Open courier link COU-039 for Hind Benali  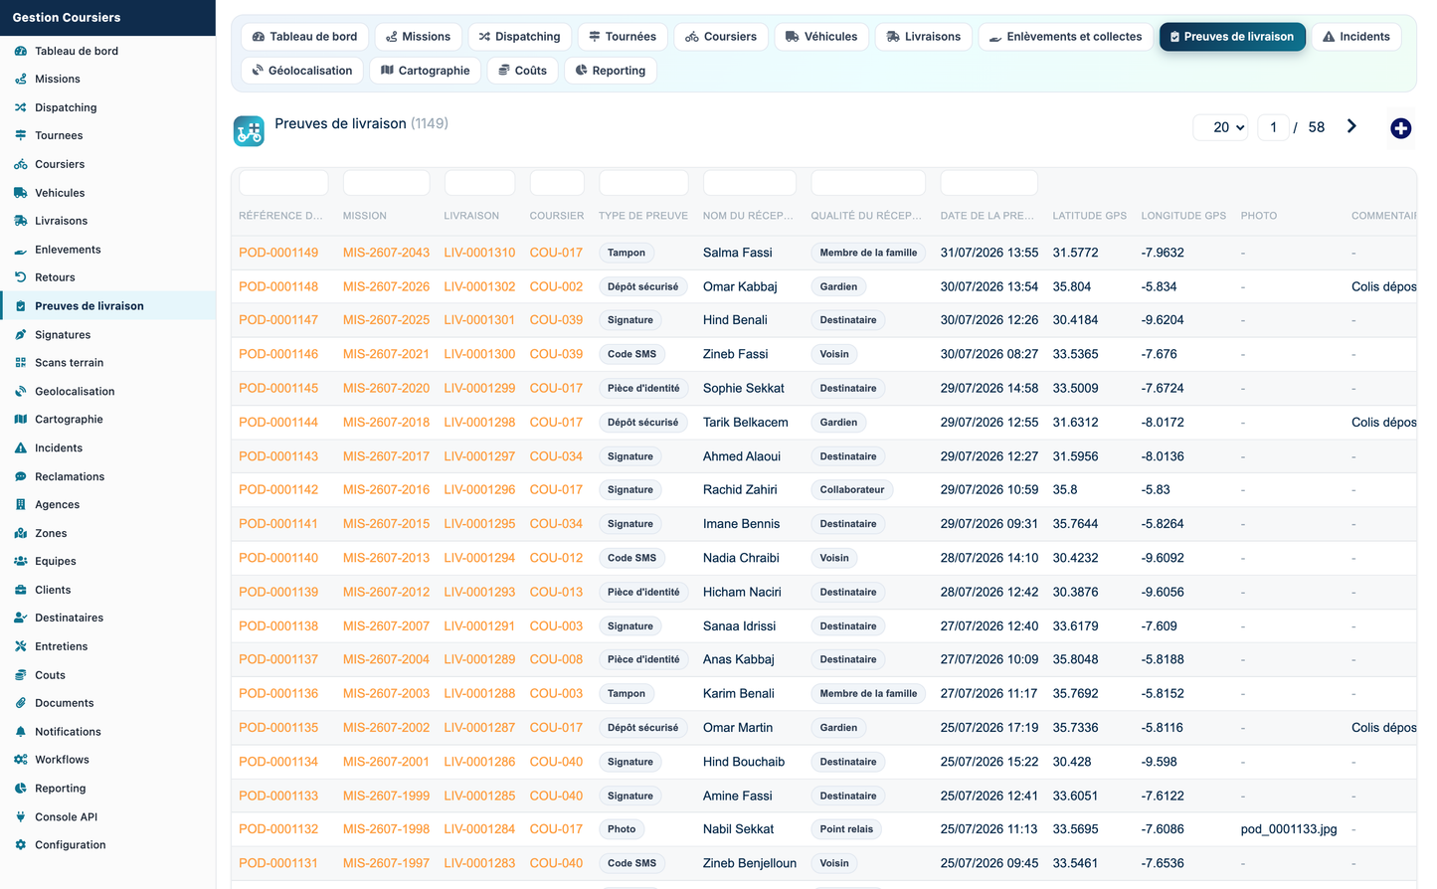pyautogui.click(x=556, y=320)
